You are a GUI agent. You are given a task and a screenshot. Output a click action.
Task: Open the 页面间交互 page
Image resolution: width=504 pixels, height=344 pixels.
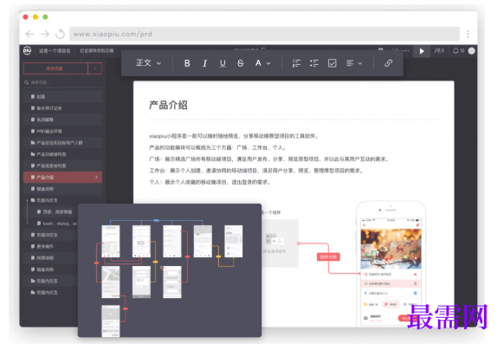[51, 235]
